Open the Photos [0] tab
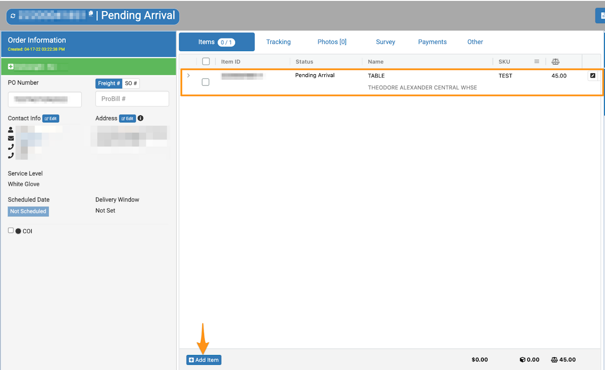The height and width of the screenshot is (370, 605). (332, 42)
